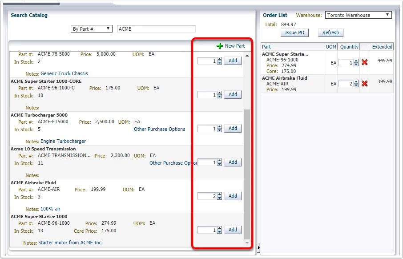The image size is (403, 259).
Task: Click the Extended column header
Action: point(382,47)
